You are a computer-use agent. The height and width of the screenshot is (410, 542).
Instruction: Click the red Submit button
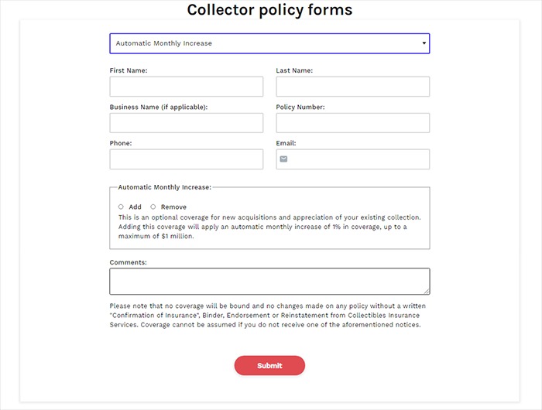tap(269, 365)
